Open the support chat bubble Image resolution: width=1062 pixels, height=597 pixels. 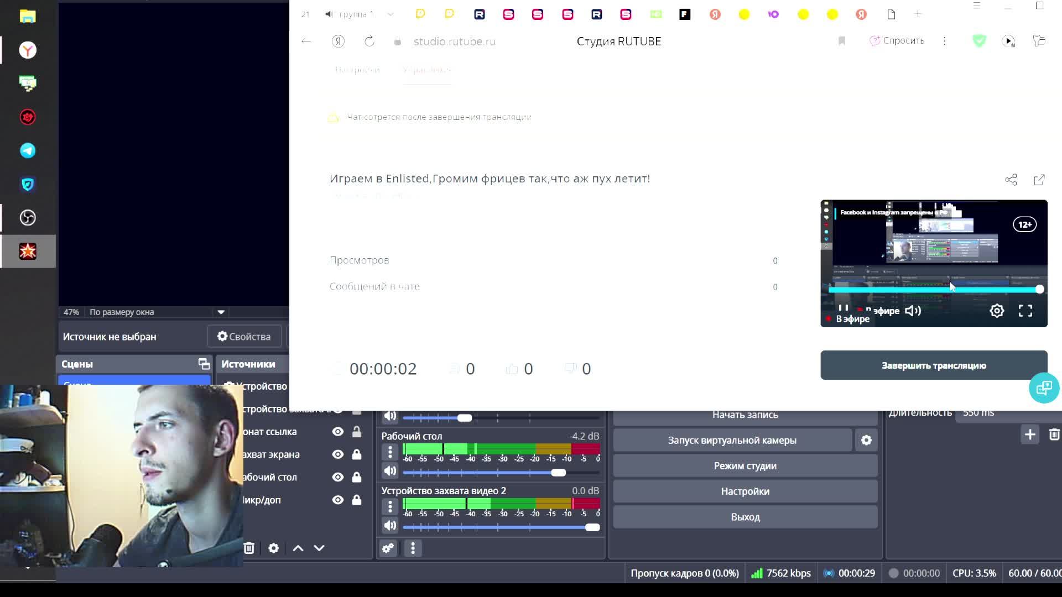tap(1044, 388)
